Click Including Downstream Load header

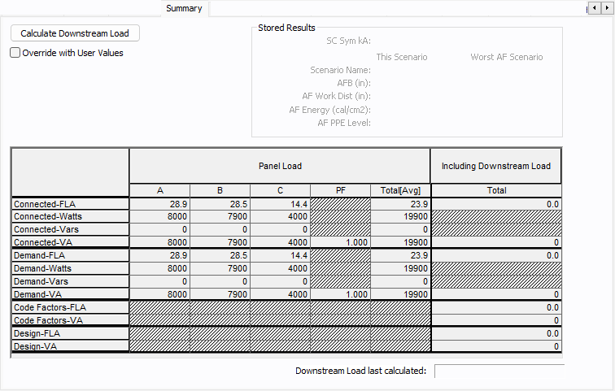coord(496,166)
